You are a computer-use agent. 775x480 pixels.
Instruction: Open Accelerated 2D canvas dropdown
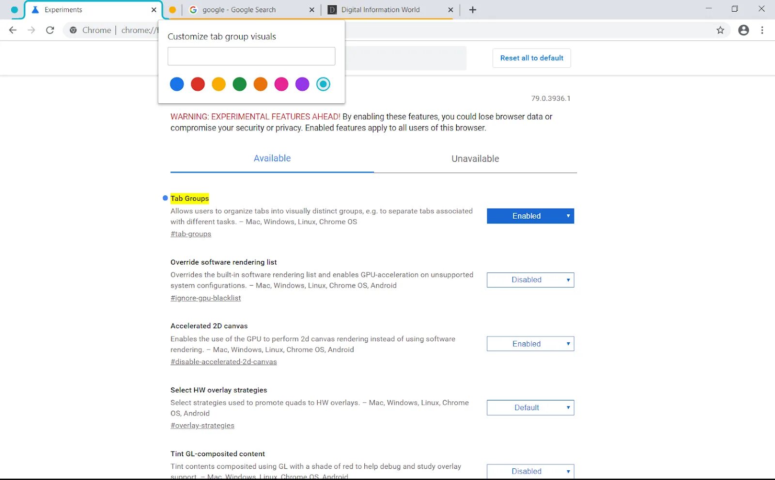point(530,344)
